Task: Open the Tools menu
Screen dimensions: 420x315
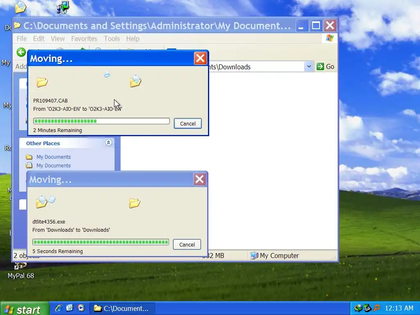Action: pyautogui.click(x=112, y=39)
